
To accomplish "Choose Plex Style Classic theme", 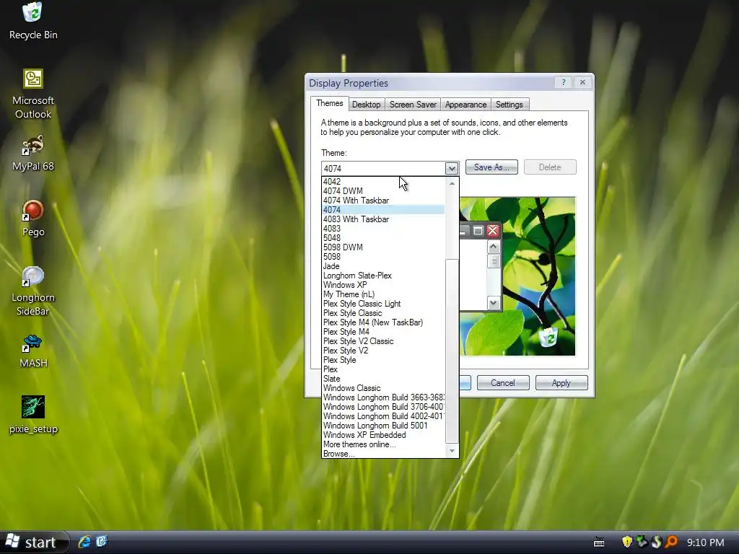I will click(383, 313).
